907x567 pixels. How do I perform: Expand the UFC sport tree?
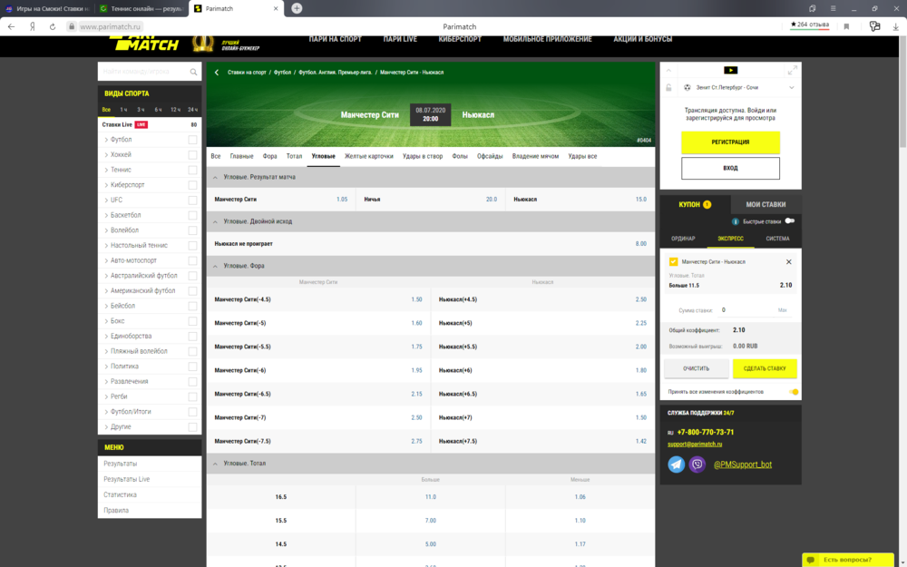click(106, 200)
